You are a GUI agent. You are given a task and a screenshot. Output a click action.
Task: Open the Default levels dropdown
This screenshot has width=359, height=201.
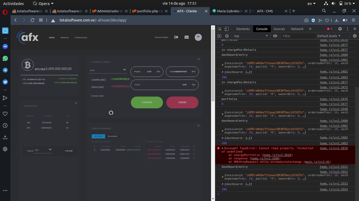329,36
